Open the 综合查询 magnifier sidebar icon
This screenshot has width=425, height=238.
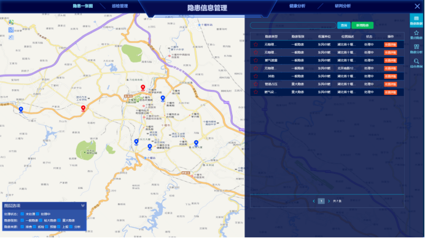[416, 63]
